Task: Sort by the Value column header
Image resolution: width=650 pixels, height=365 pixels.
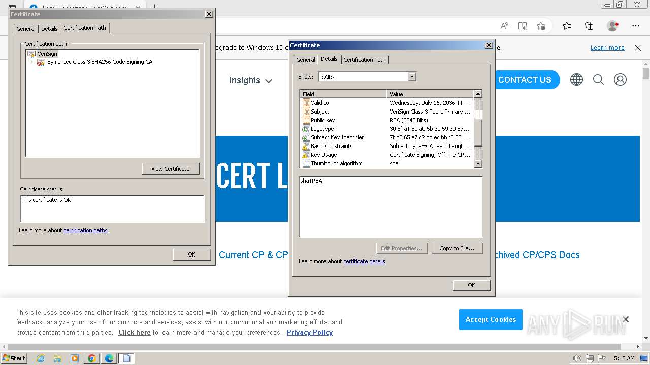Action: [x=430, y=94]
